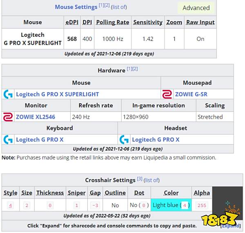Click the Polling Rate column header
The height and width of the screenshot is (233, 245).
click(112, 22)
